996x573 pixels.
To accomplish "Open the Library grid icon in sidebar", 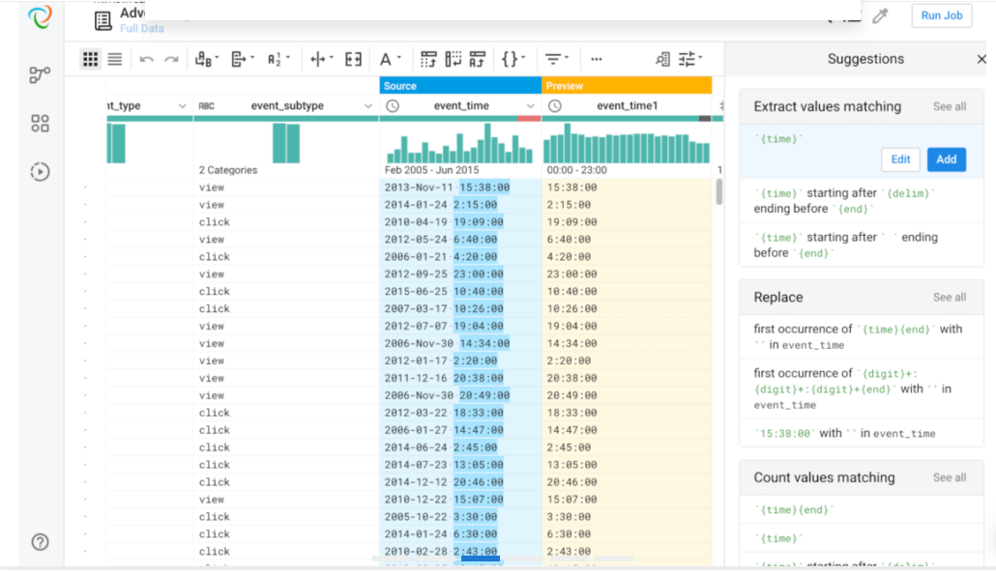I will pos(40,124).
